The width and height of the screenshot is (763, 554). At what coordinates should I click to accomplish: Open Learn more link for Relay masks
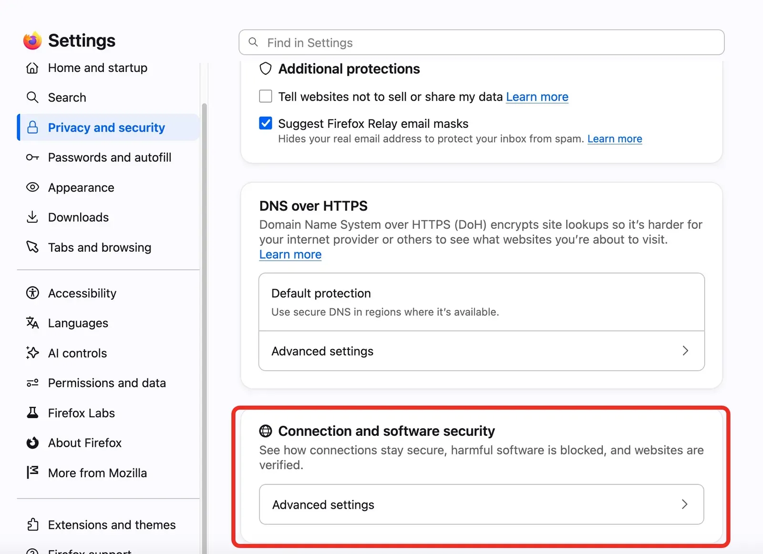[615, 139]
